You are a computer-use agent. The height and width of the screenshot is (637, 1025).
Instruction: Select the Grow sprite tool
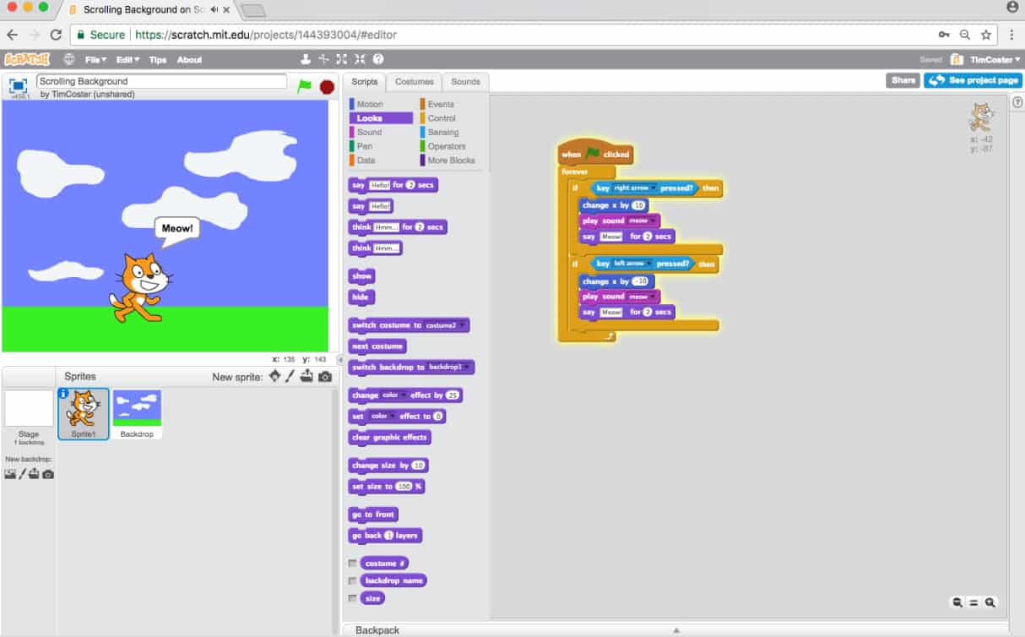[x=341, y=59]
